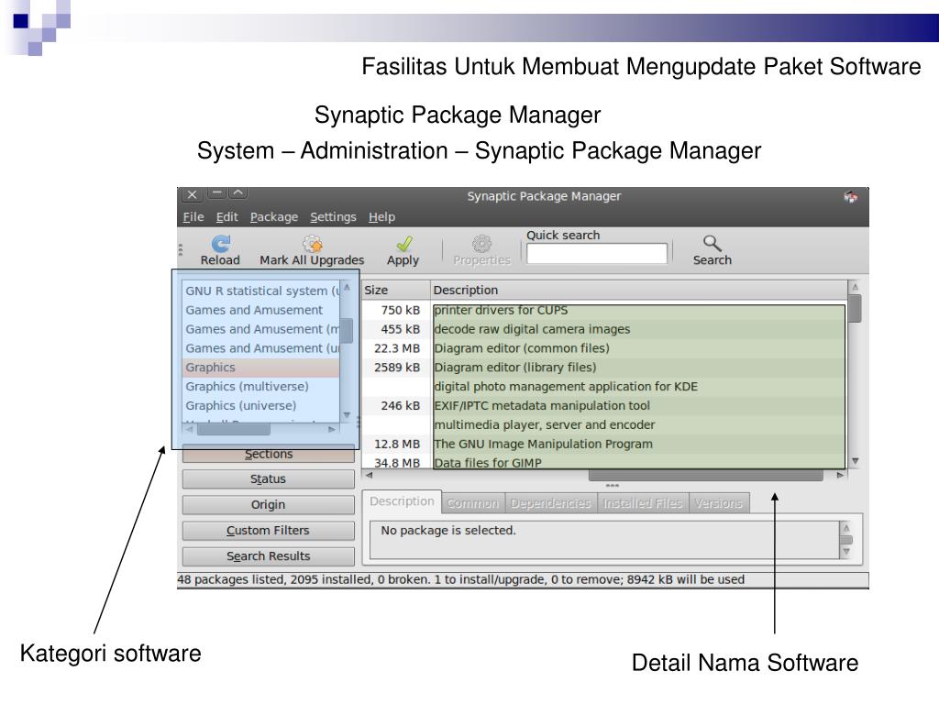The image size is (939, 704).
Task: Select the Graphics category
Action: point(261,368)
